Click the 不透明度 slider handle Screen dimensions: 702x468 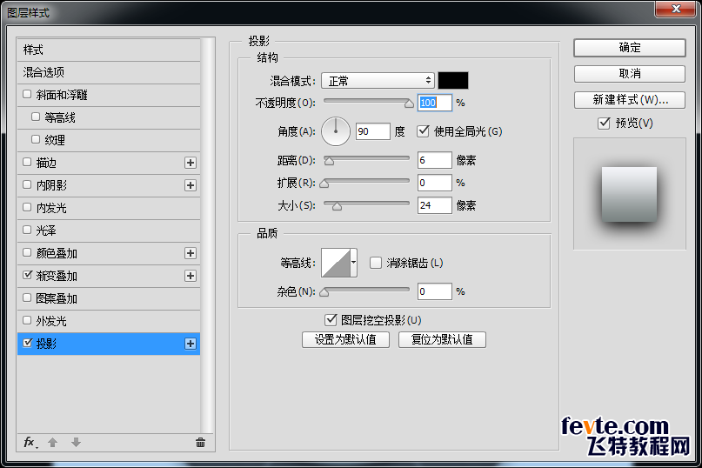[409, 104]
